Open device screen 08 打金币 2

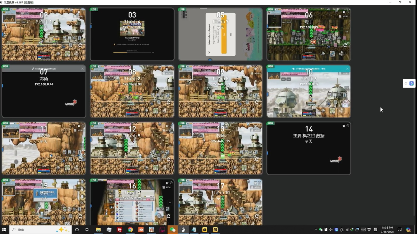pos(132,91)
